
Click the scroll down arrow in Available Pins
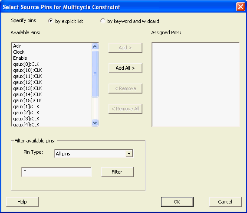point(95,123)
